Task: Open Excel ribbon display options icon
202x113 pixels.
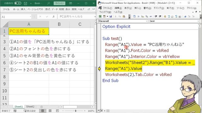Action: tap(71, 3)
